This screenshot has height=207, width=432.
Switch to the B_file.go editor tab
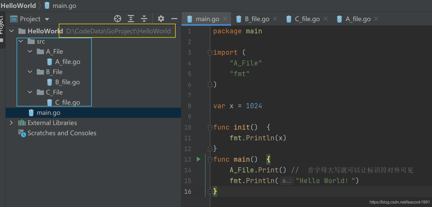[x=257, y=19]
